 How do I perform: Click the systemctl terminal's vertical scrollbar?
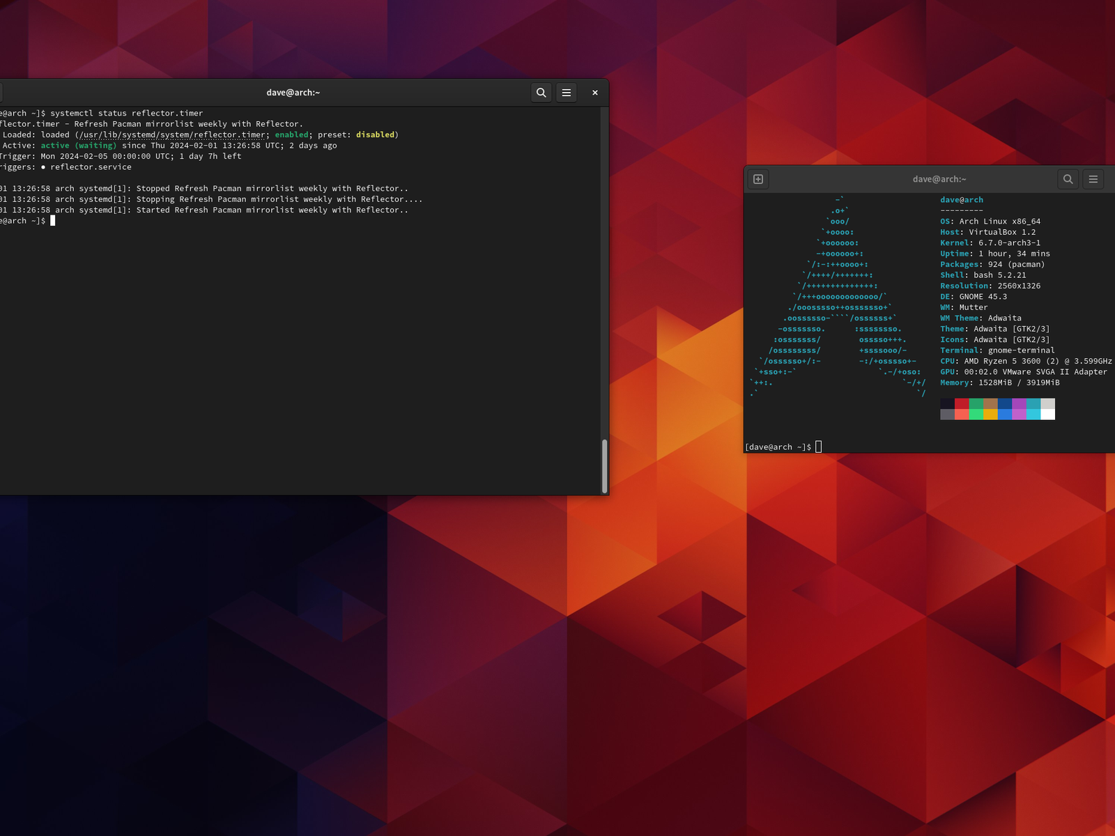point(604,465)
